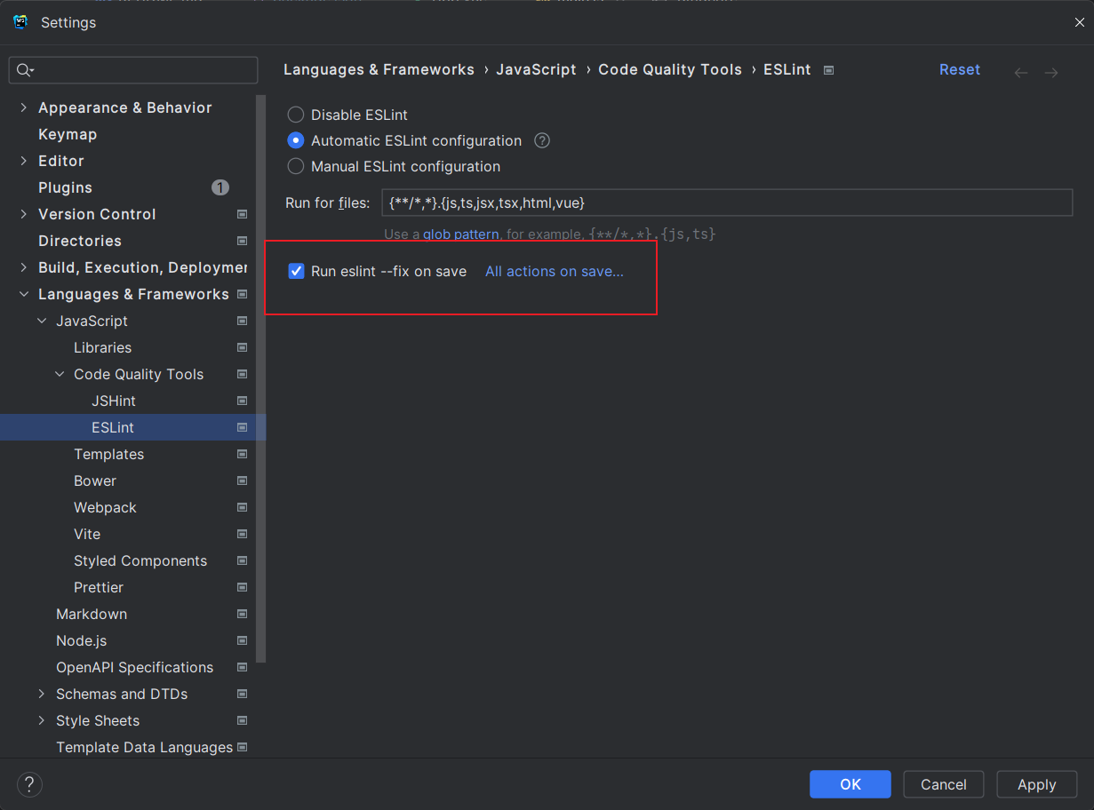1094x810 pixels.
Task: Click project icon on Directories row
Action: pos(243,241)
